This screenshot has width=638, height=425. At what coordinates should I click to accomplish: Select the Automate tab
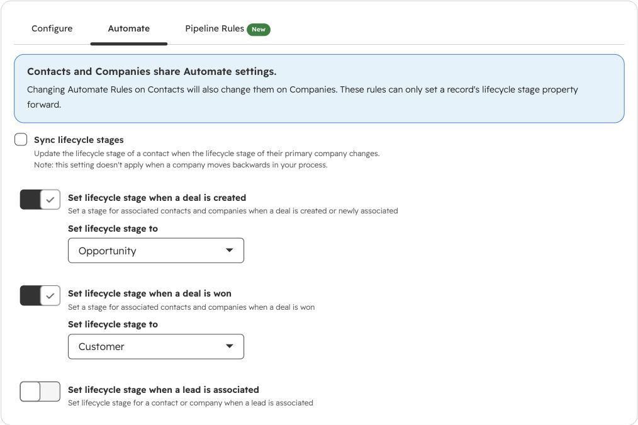click(128, 28)
